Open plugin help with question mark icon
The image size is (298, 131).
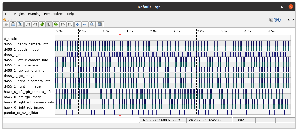pos(279,20)
